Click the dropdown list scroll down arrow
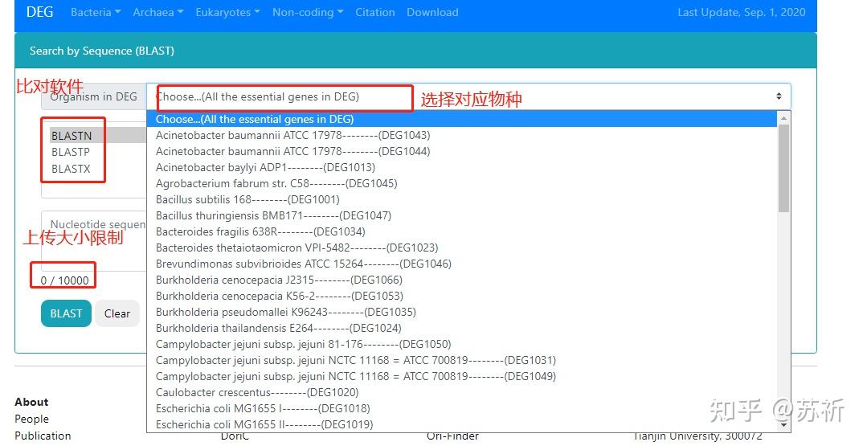Screen dimensions: 867x446 click(783, 426)
